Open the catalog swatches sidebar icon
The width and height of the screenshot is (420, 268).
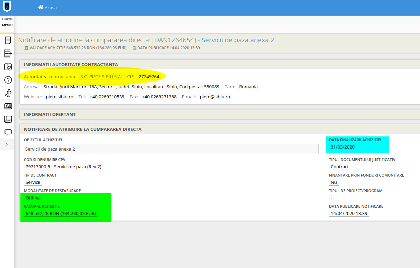point(8,119)
